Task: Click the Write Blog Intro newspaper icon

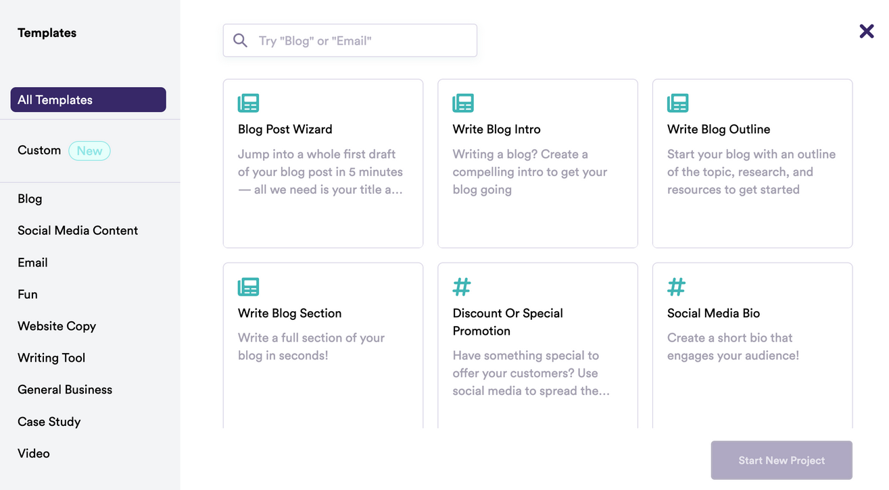Action: 463,103
